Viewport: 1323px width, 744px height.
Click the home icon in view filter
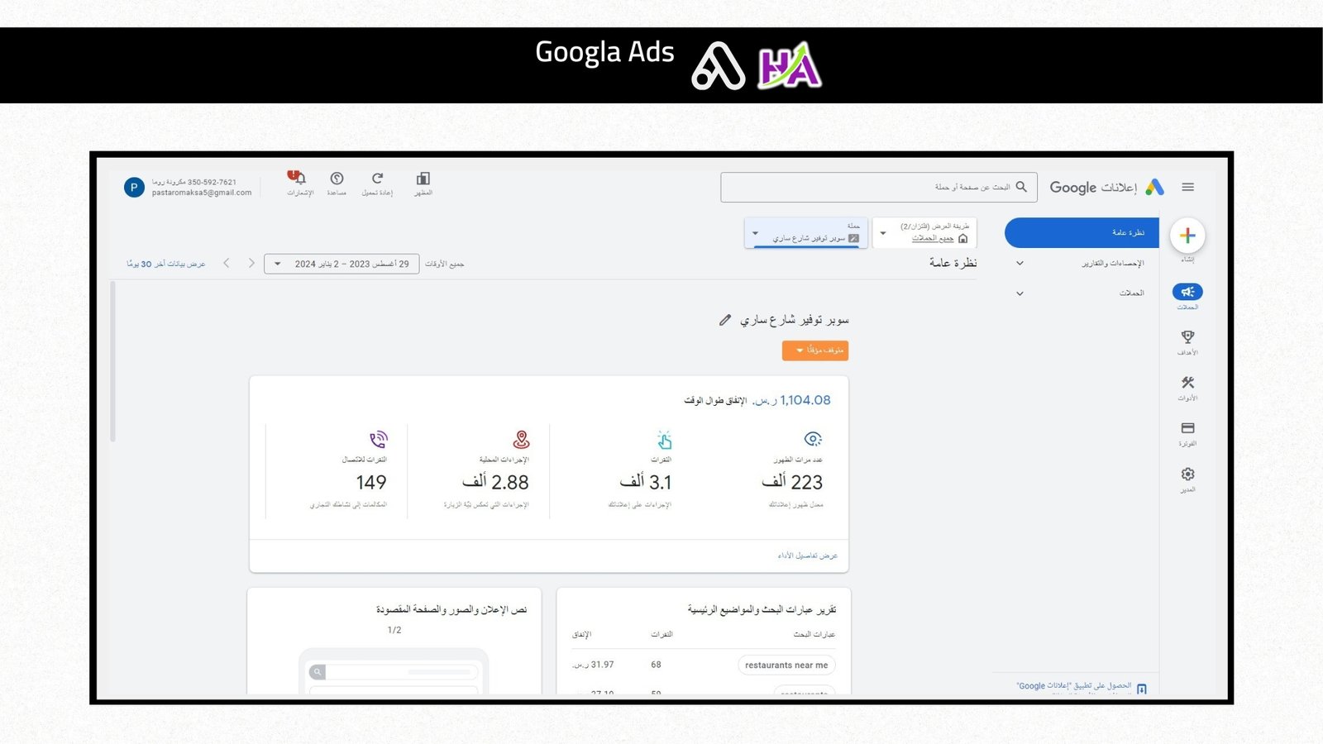[962, 239]
